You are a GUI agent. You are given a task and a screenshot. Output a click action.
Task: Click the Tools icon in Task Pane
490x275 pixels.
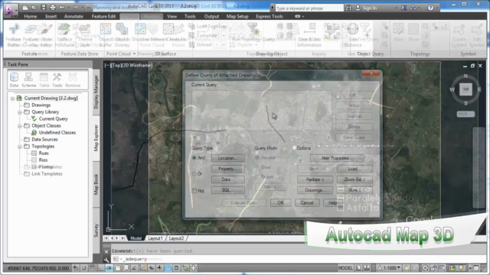pyautogui.click(x=57, y=79)
